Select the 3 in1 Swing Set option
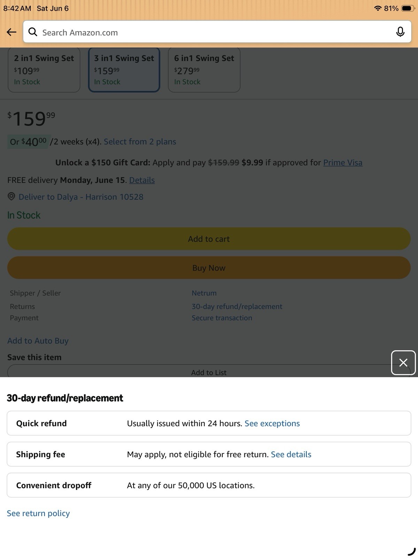418x558 pixels. pos(124,70)
